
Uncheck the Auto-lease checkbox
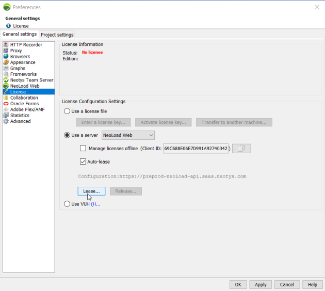[83, 161]
